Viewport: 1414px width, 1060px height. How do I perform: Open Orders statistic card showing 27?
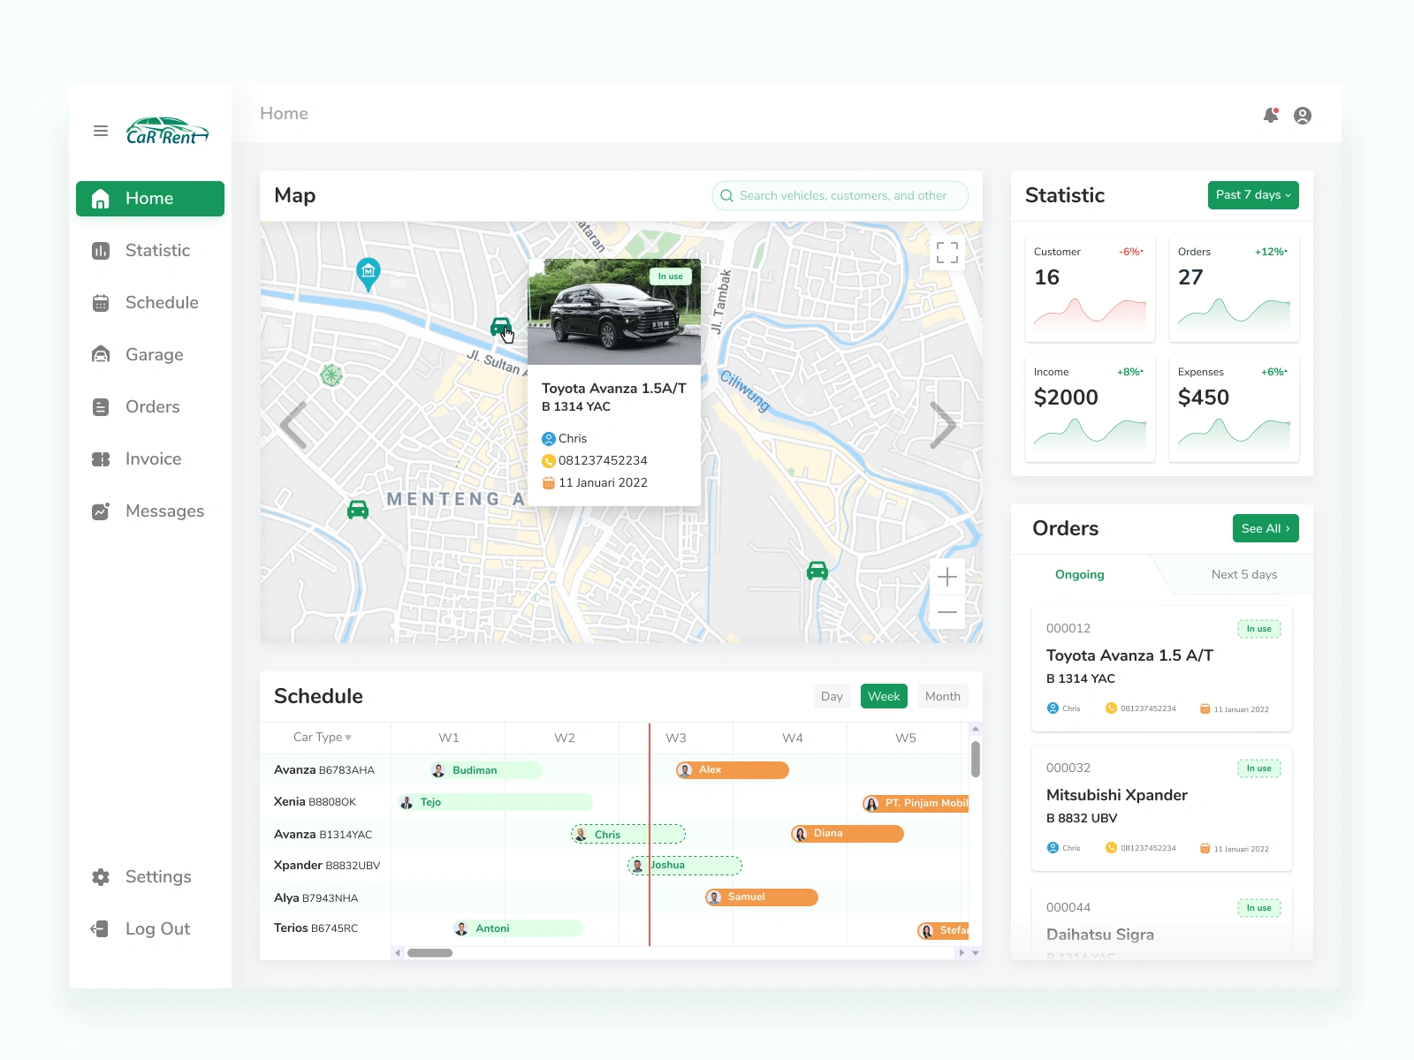(x=1234, y=289)
